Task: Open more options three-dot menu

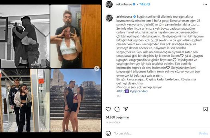Action: coord(205,4)
